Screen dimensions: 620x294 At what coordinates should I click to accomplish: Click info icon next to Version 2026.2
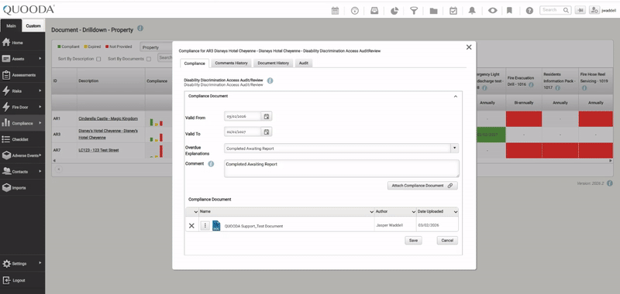point(610,183)
